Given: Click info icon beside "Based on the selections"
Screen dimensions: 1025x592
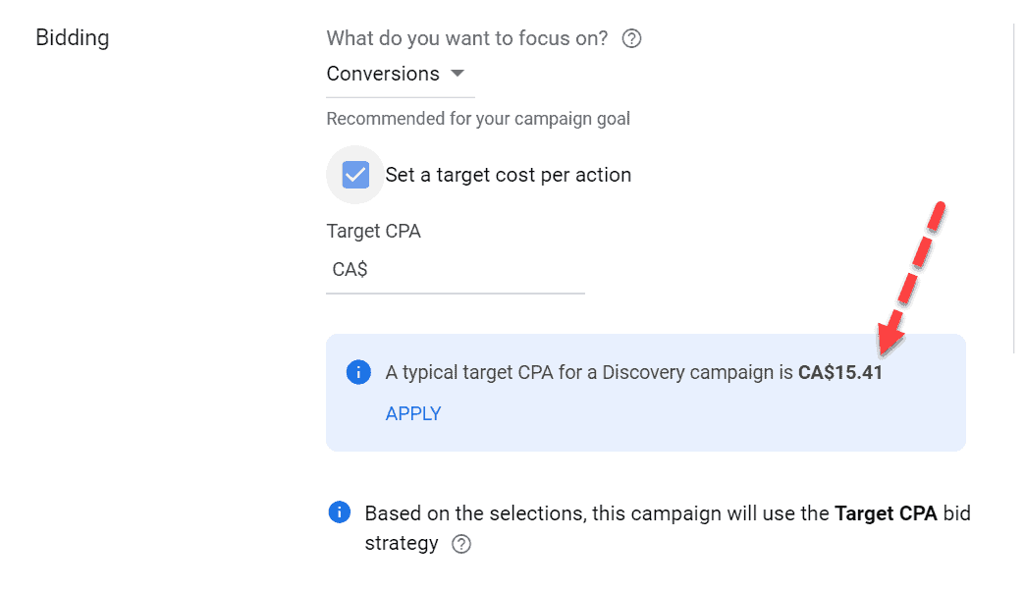Looking at the screenshot, I should pyautogui.click(x=340, y=512).
